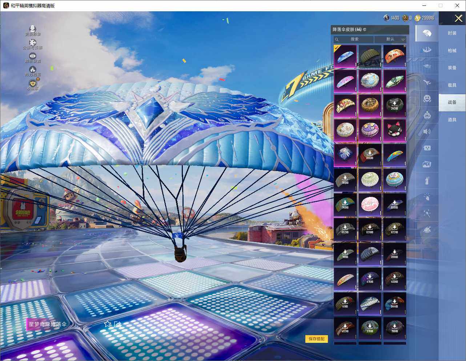
Task: Download the 628KB parachute skin
Action: click(370, 229)
